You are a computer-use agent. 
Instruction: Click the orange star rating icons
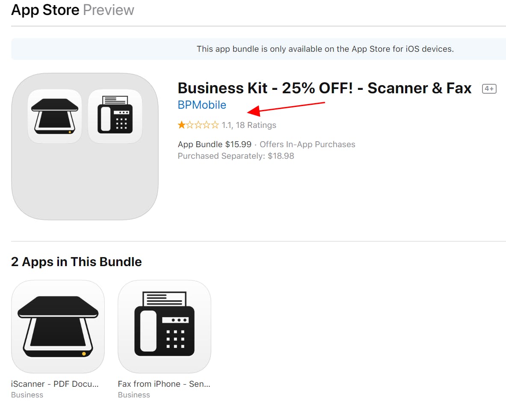click(x=198, y=125)
